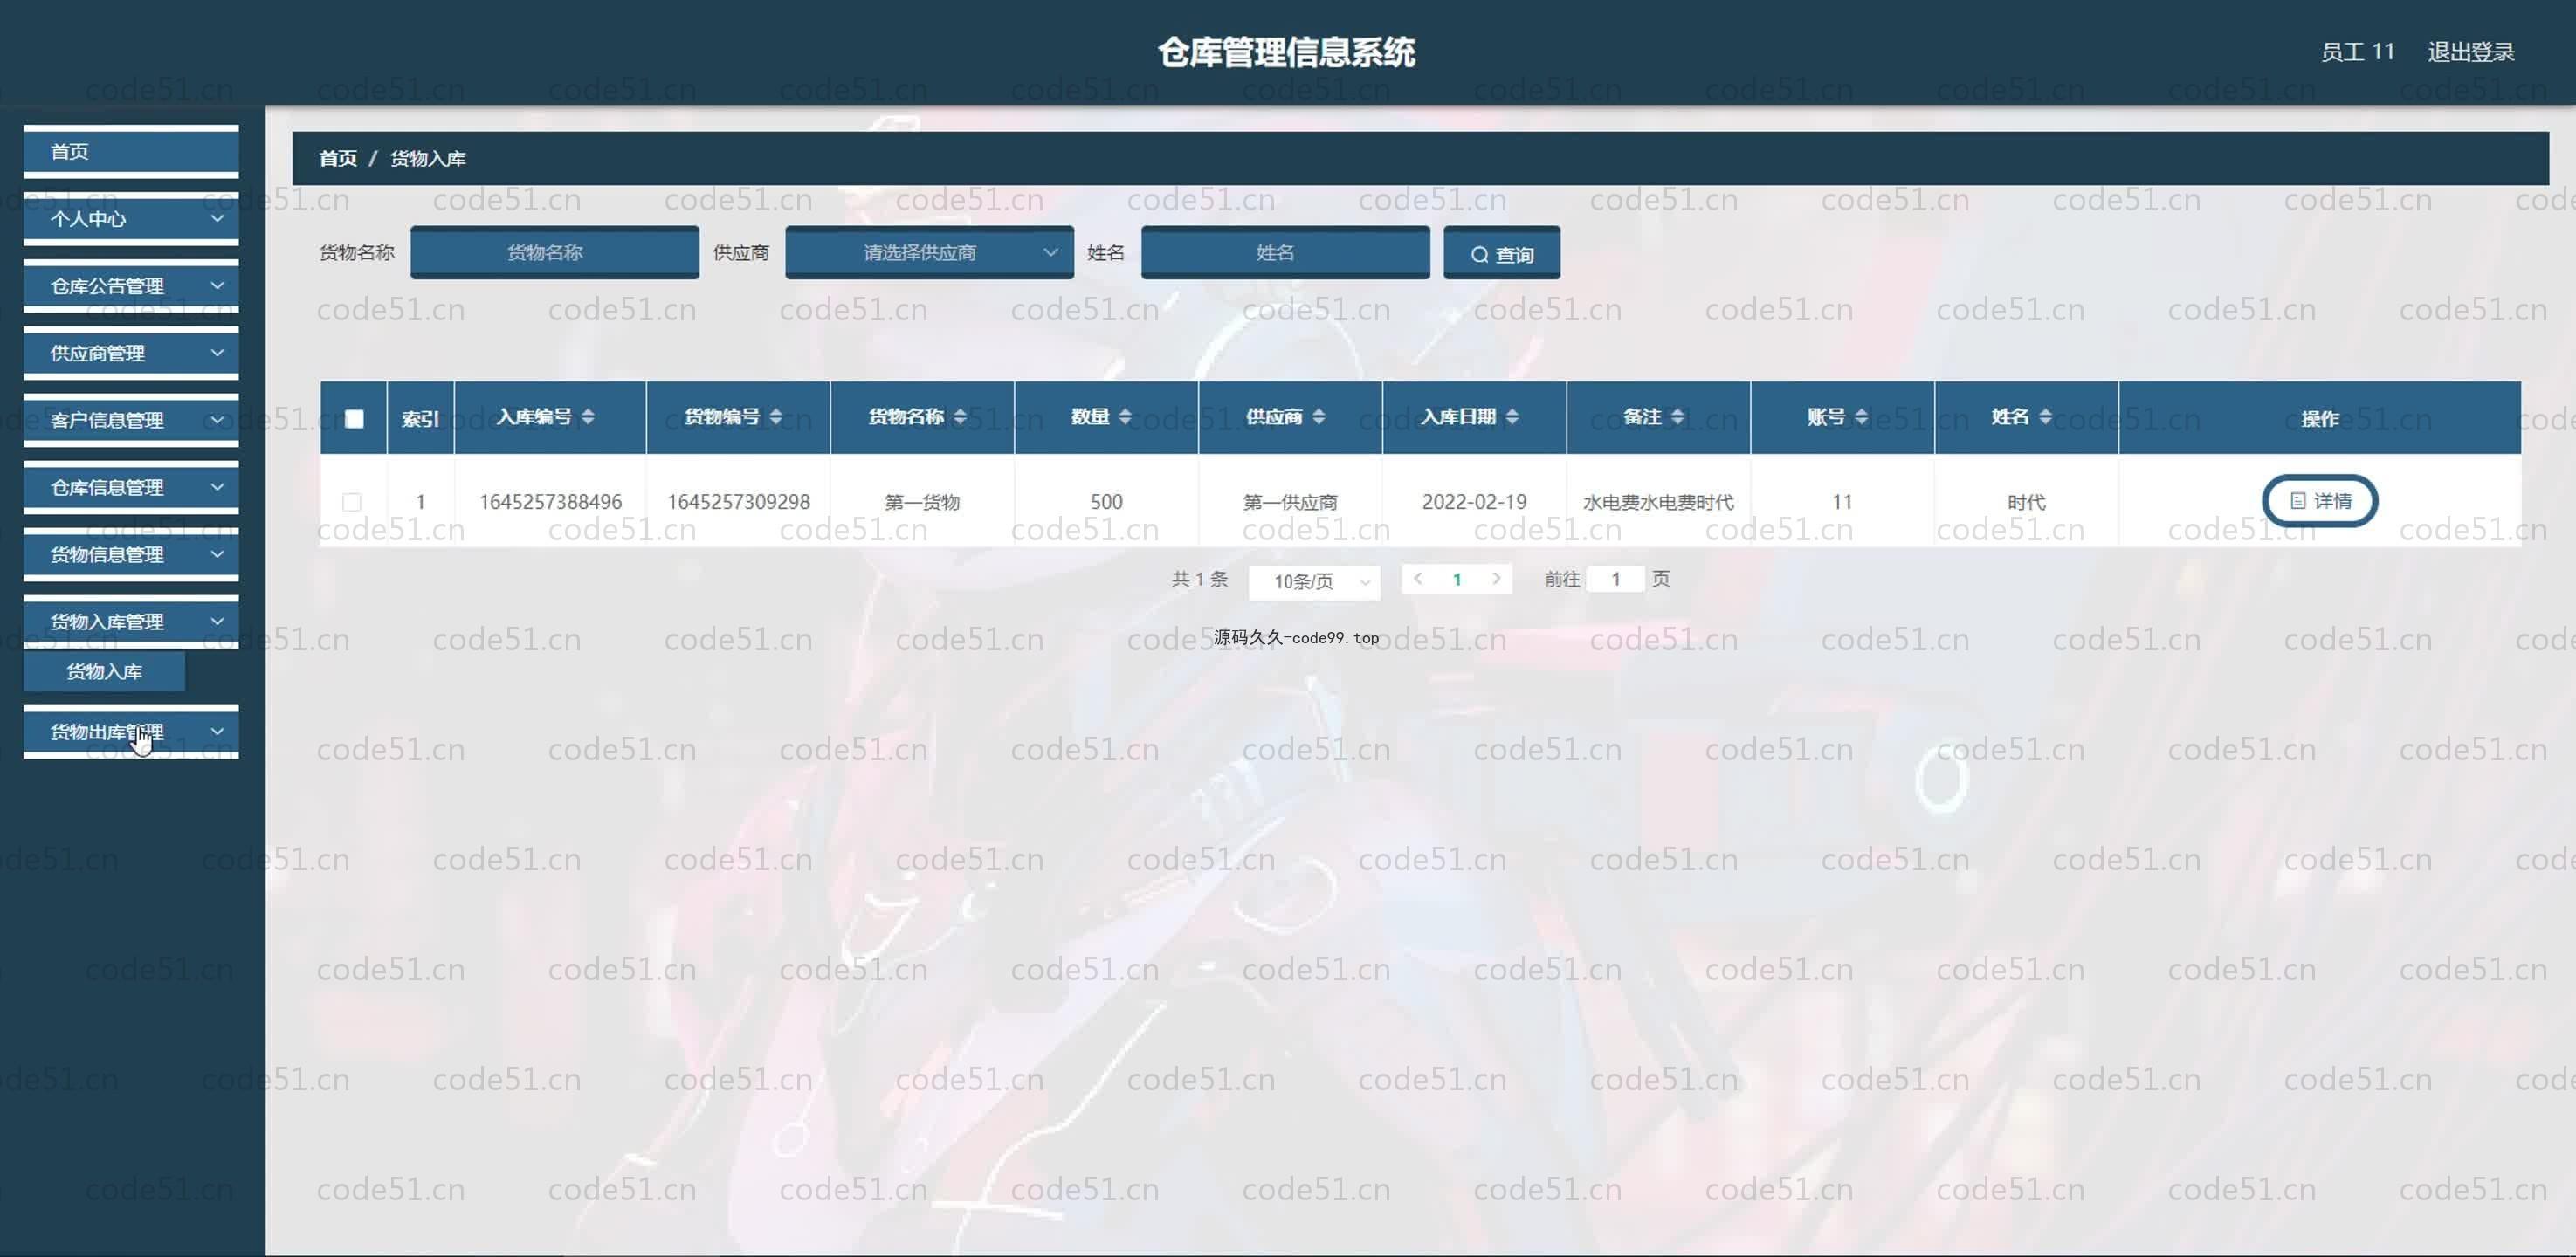Click 员工 11 user label
Screen dimensions: 2576x1257
coord(2357,52)
